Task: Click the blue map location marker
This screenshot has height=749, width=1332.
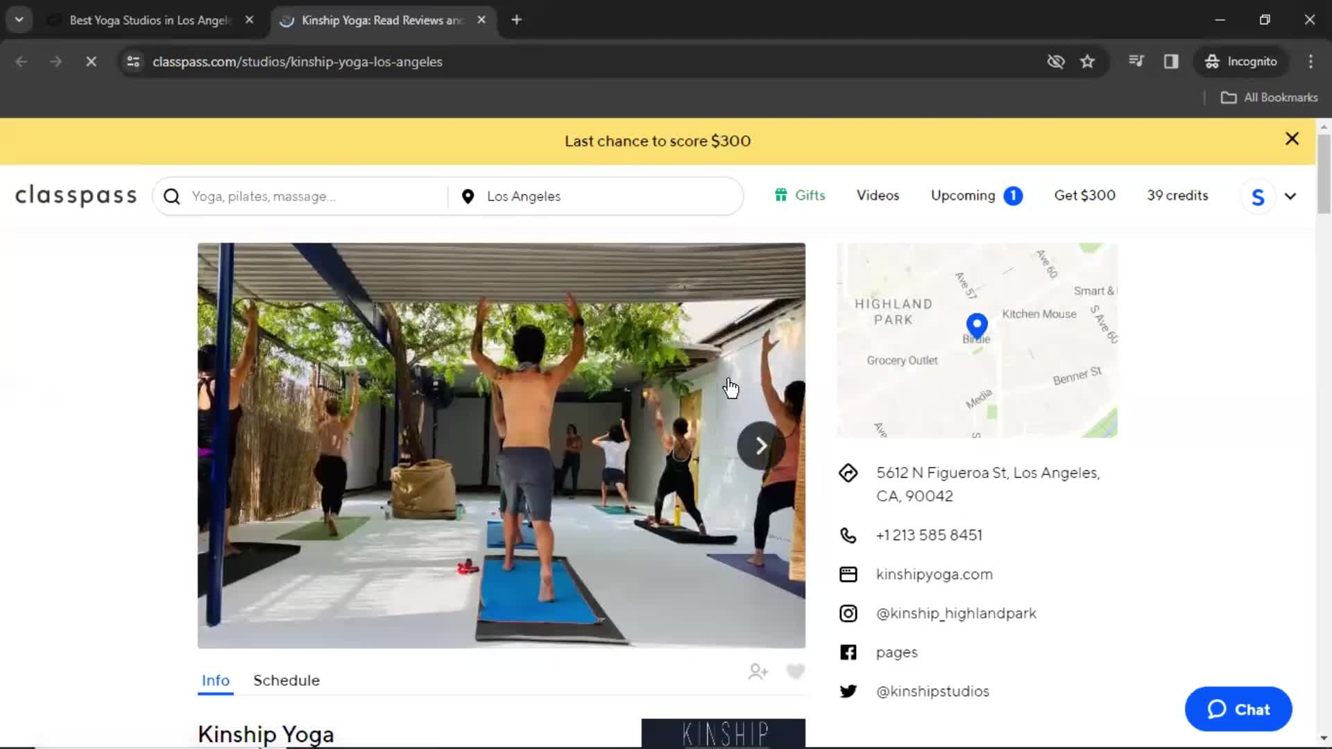Action: coord(977,325)
